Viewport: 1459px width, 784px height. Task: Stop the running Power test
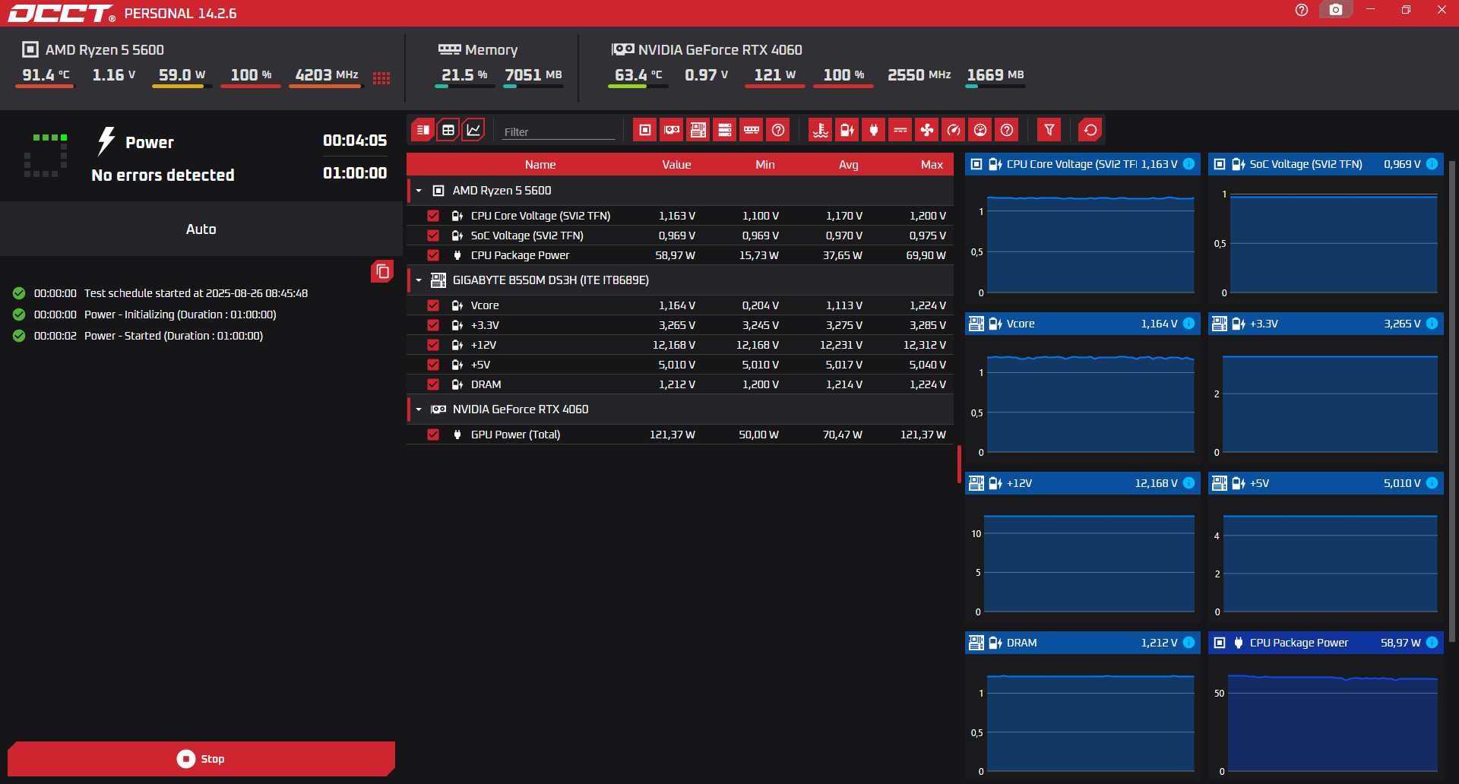201,759
